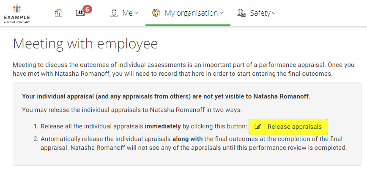The width and height of the screenshot is (367, 173).
Task: Click the green underline beneath My organisation
Action: click(188, 25)
